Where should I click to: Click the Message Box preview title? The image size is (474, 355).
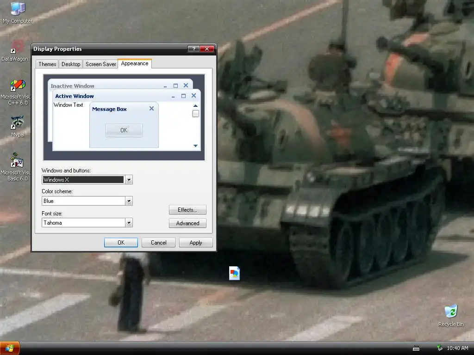click(x=109, y=109)
